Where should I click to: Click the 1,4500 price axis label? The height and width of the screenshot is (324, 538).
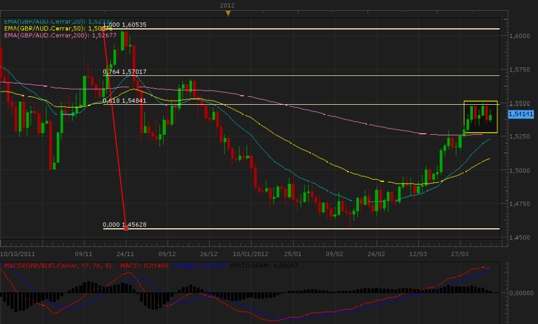click(x=519, y=238)
